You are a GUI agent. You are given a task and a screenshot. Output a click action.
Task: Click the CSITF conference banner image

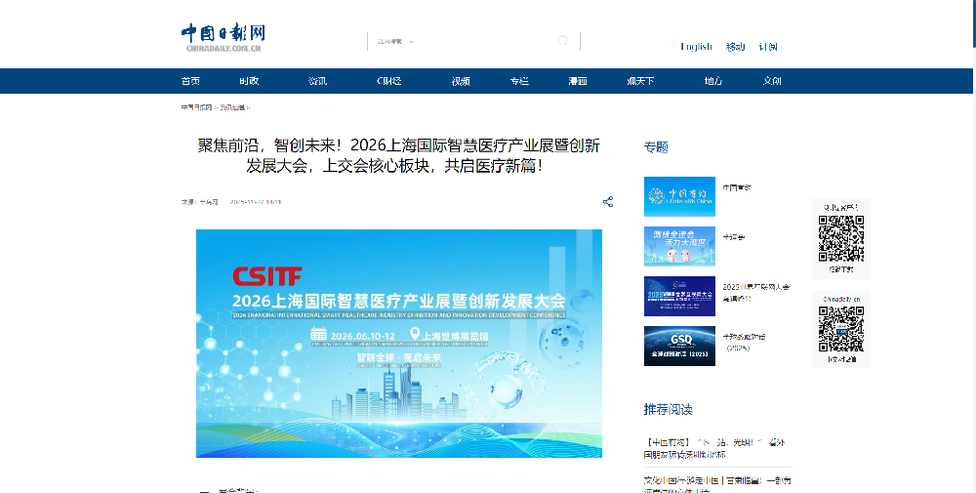pos(398,343)
